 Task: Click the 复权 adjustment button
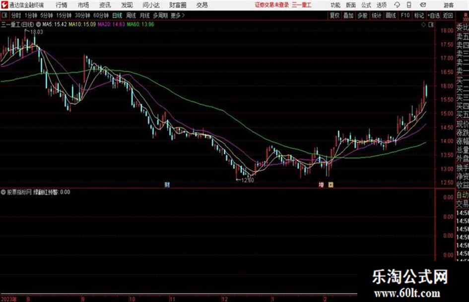pos(335,15)
